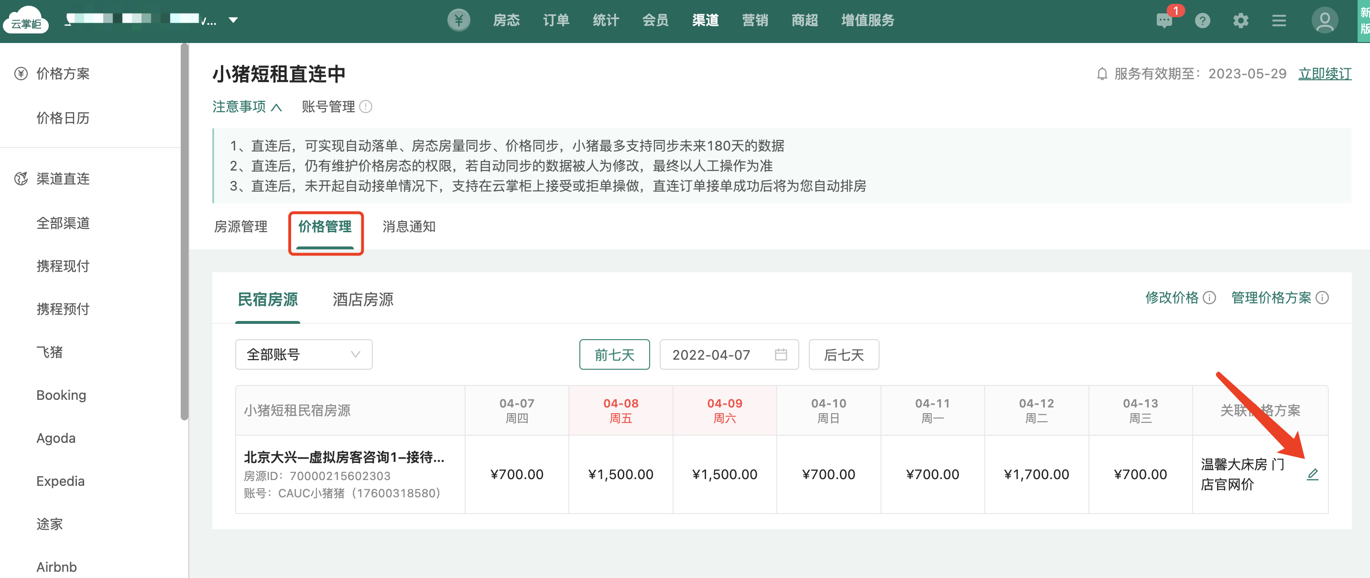The image size is (1370, 578).
Task: Collapse the 注意事项 section
Action: point(247,107)
